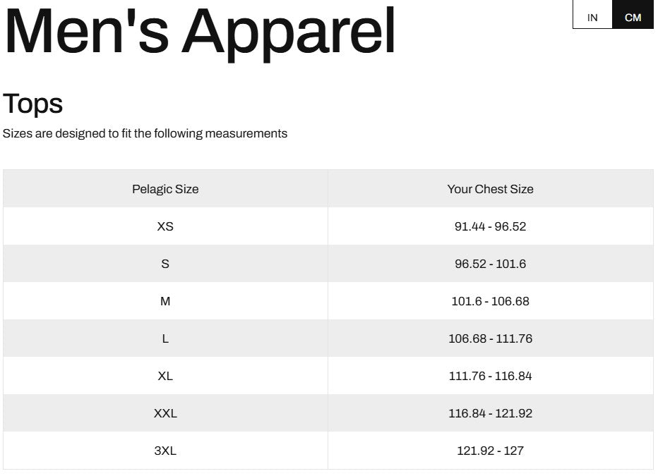Click chest measurement 106.68 - 111.76

[x=490, y=338]
